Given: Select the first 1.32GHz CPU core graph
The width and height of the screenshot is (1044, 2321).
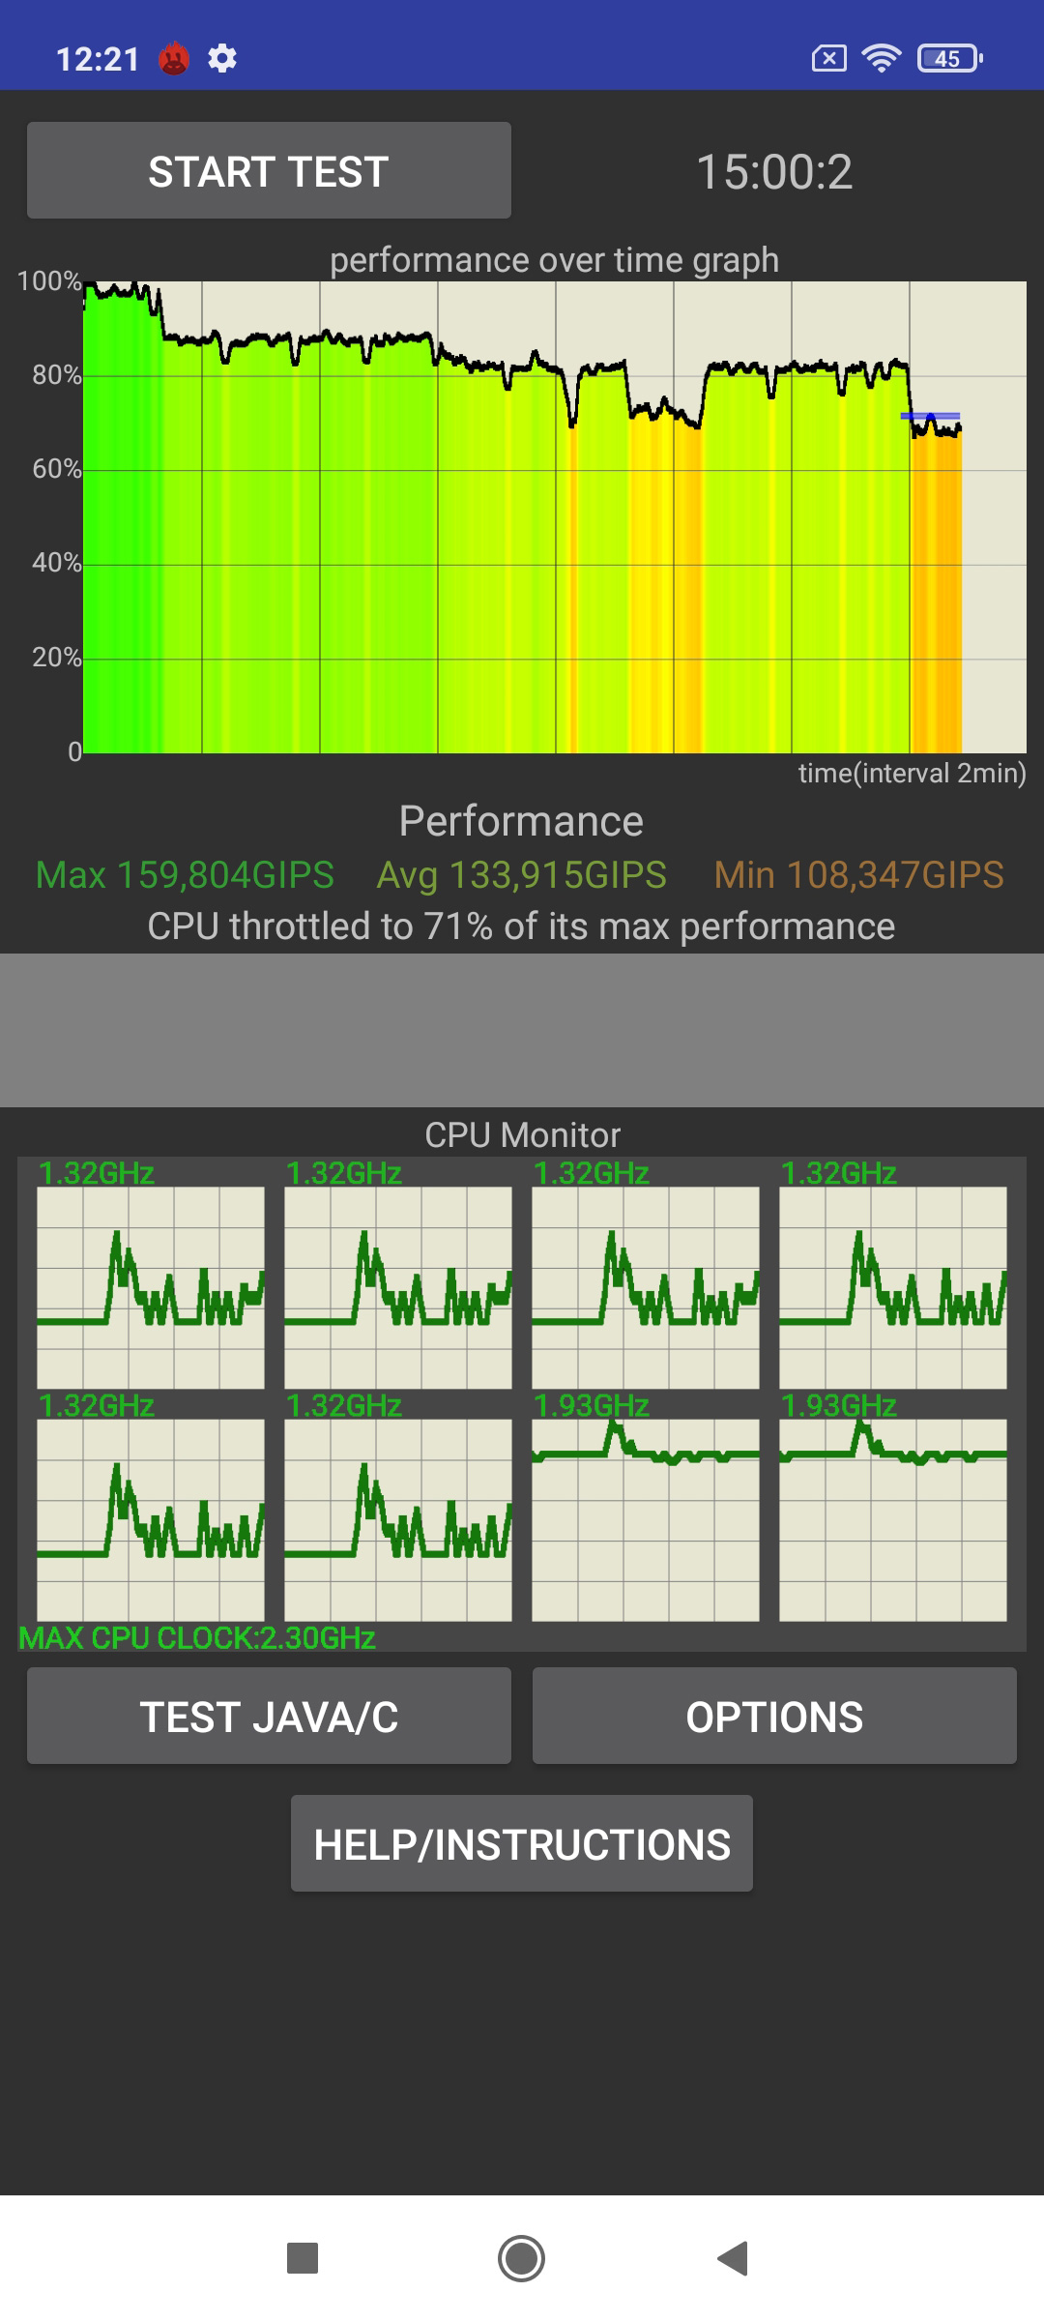Looking at the screenshot, I should pos(151,1287).
